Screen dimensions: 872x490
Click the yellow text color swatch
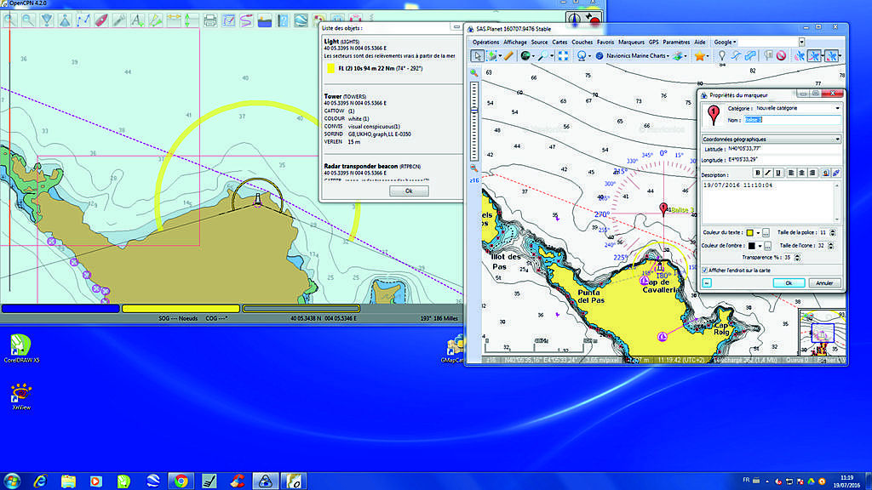tap(749, 233)
